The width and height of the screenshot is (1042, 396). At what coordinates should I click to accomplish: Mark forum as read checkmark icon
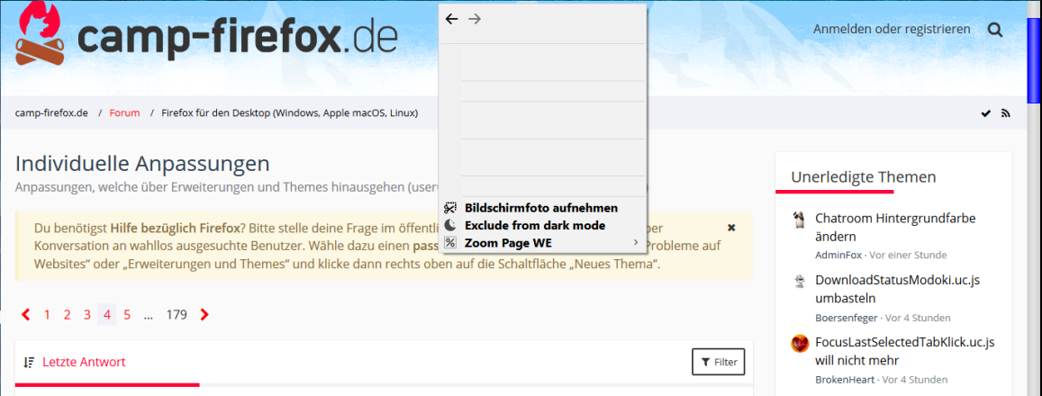pyautogui.click(x=985, y=113)
